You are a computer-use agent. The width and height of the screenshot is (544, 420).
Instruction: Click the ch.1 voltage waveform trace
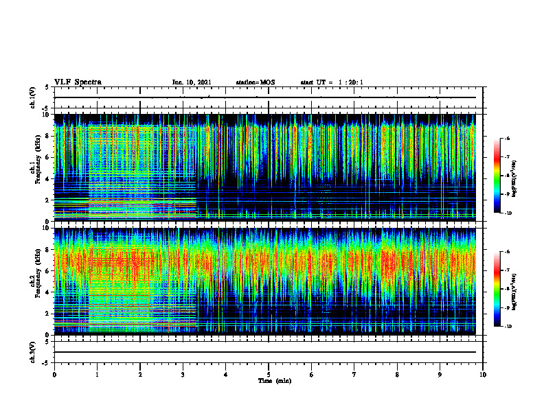(x=265, y=97)
